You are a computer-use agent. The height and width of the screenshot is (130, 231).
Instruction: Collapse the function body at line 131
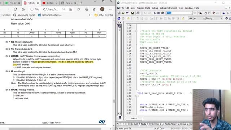pos(136,96)
